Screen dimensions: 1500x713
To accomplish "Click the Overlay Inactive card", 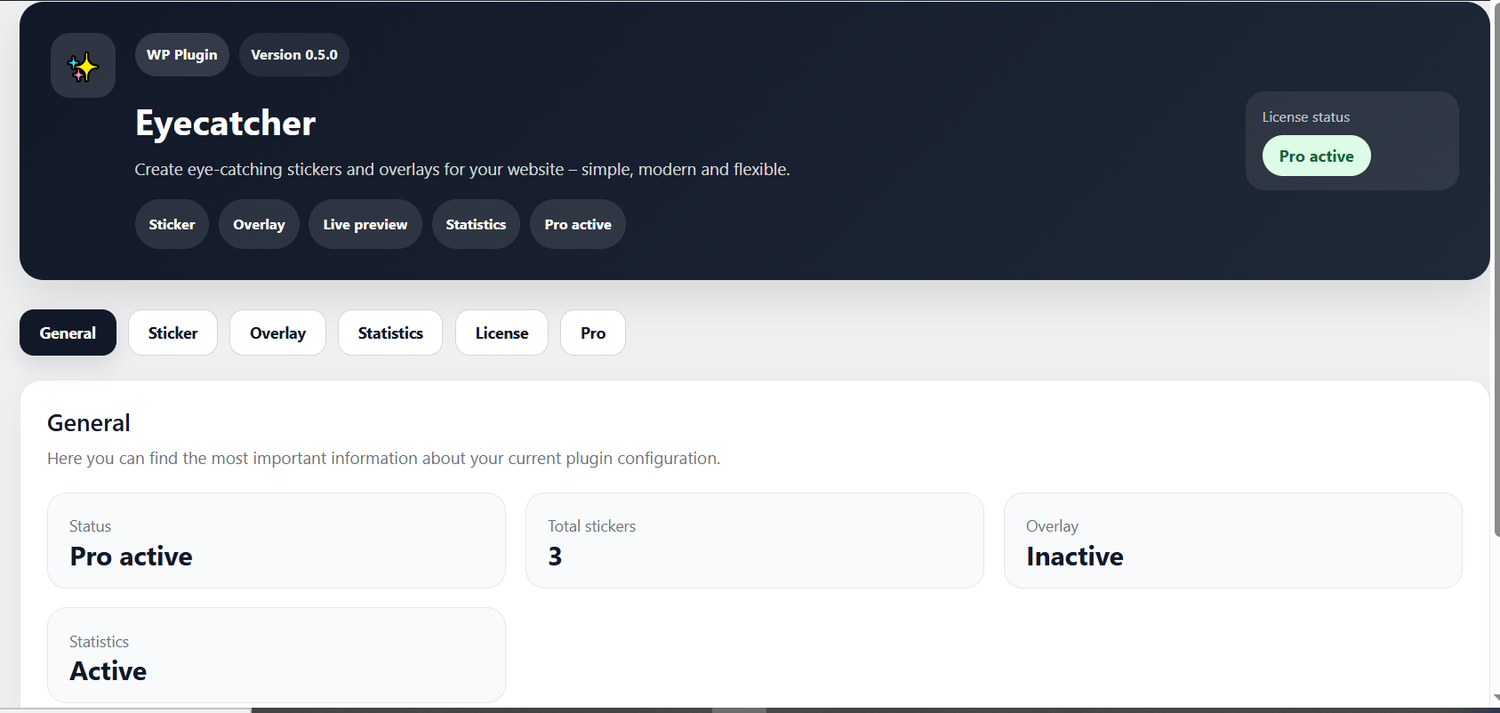I will click(1232, 541).
